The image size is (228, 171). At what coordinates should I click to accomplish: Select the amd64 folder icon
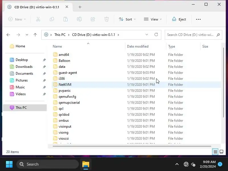click(55, 54)
